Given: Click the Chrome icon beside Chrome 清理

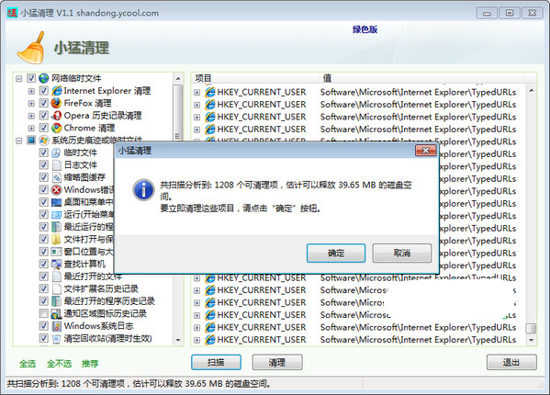Looking at the screenshot, I should click(x=56, y=128).
